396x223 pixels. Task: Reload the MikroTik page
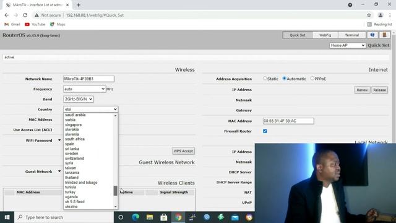click(25, 15)
